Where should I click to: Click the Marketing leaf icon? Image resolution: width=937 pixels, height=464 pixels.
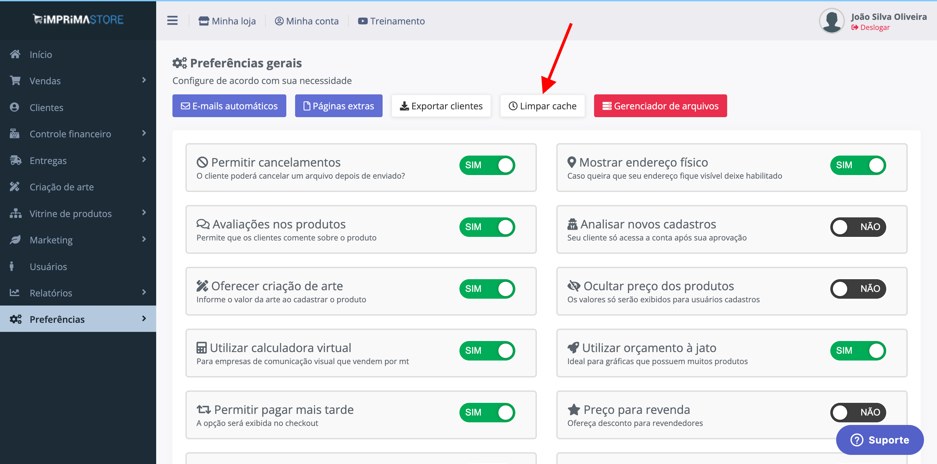pos(15,240)
